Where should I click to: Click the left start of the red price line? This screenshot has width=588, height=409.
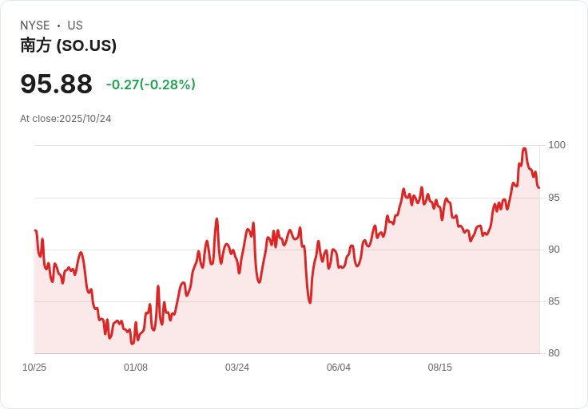tap(35, 230)
